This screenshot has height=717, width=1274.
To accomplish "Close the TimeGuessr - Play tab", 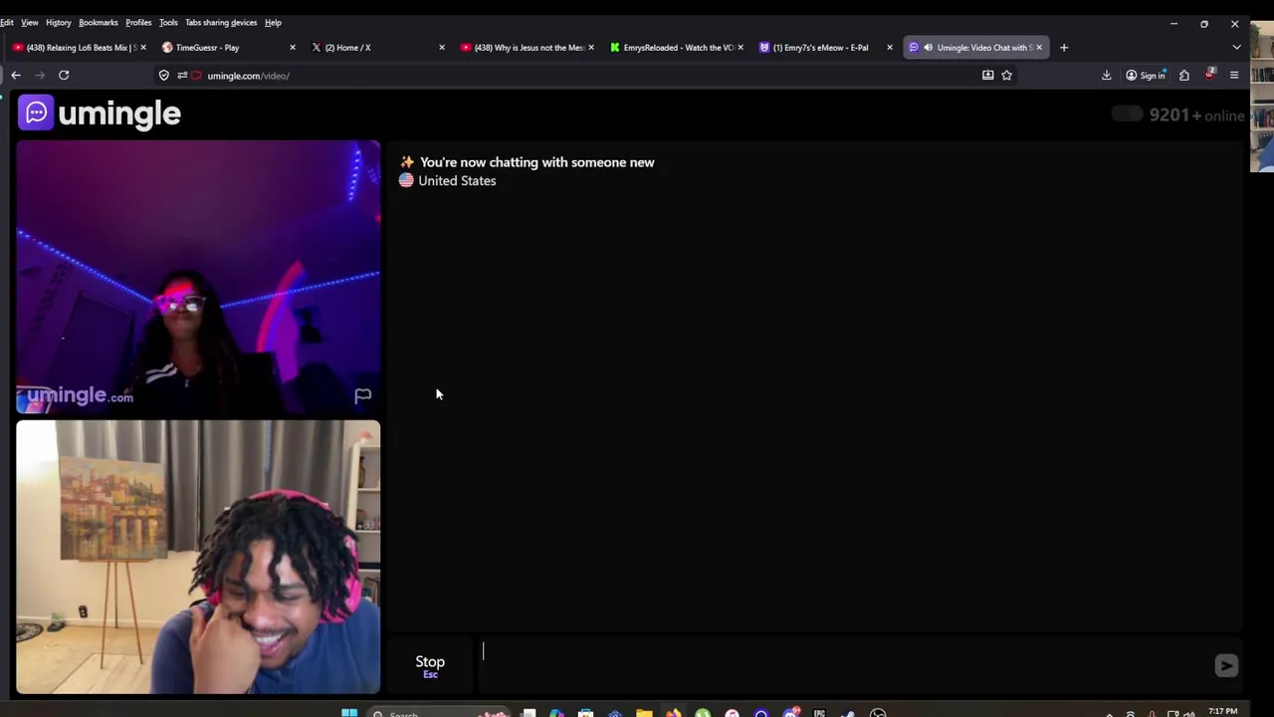I will pos(293,47).
